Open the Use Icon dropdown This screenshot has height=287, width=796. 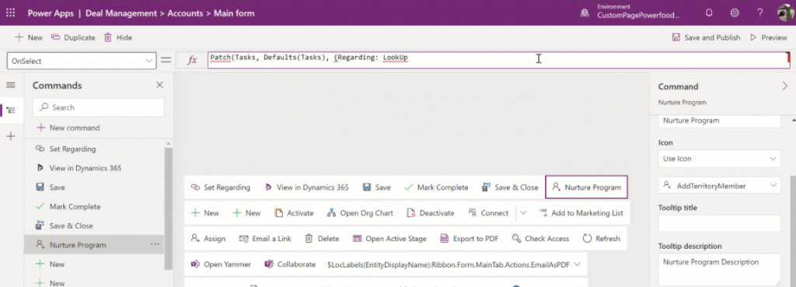click(719, 159)
